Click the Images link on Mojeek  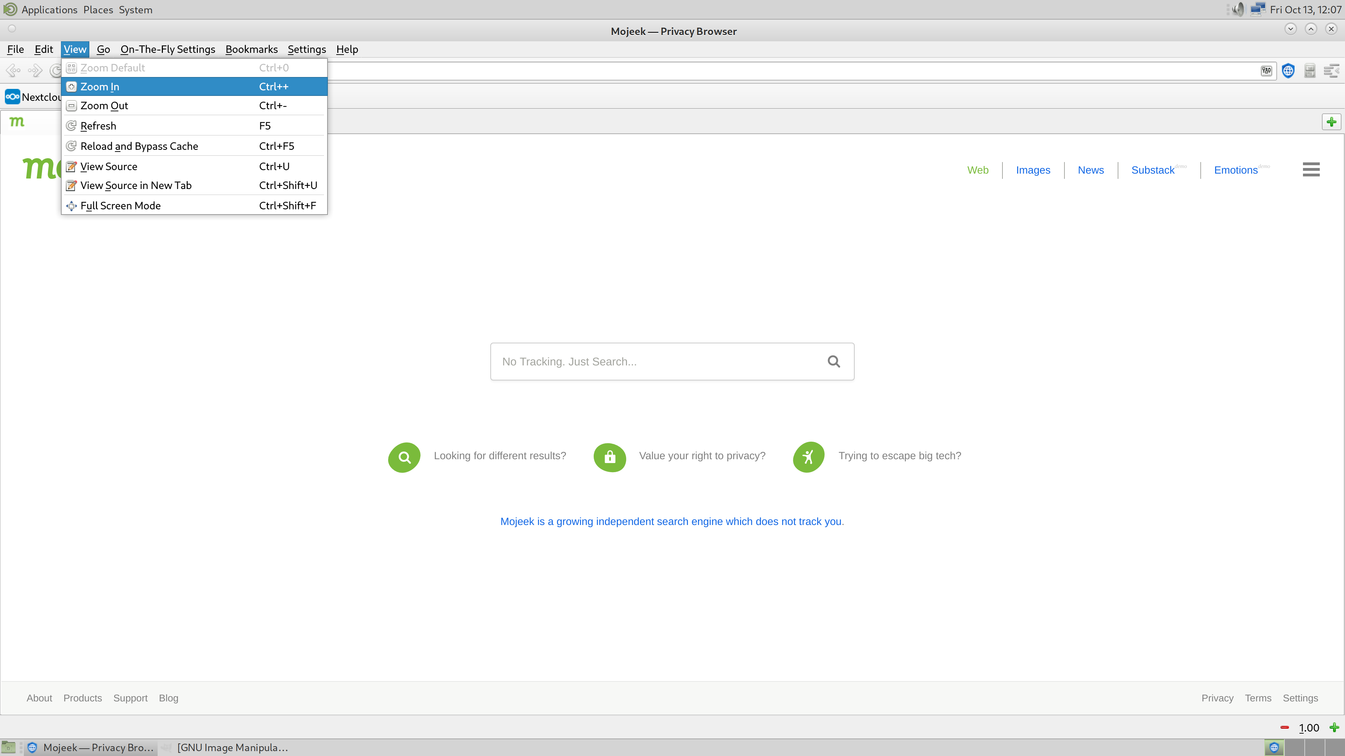1033,170
